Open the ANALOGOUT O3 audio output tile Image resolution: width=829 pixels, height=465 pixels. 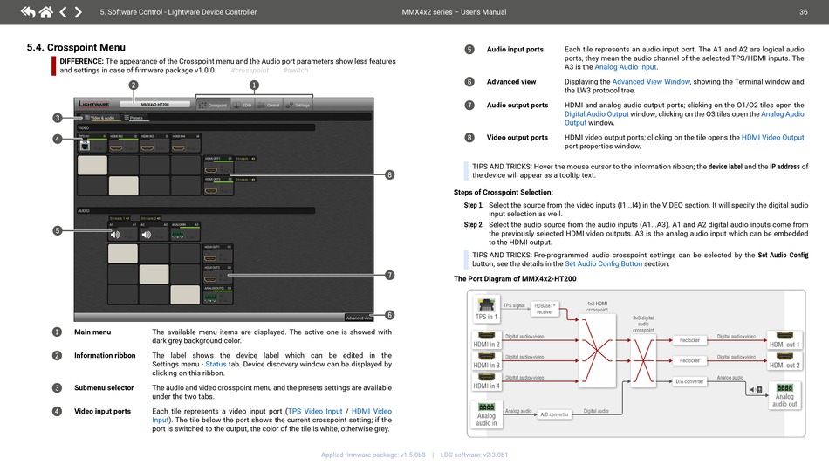point(218,295)
